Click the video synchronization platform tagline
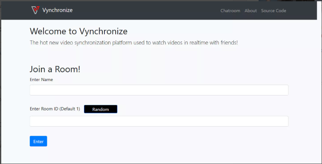Screen dimensions: 322x164 tap(134, 43)
